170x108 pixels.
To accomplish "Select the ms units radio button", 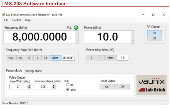I will (68, 85).
